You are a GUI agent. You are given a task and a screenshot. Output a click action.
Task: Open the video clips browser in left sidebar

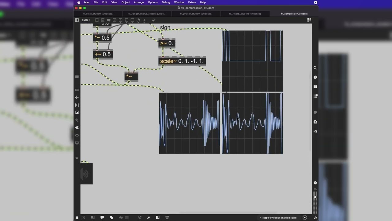click(x=77, y=105)
